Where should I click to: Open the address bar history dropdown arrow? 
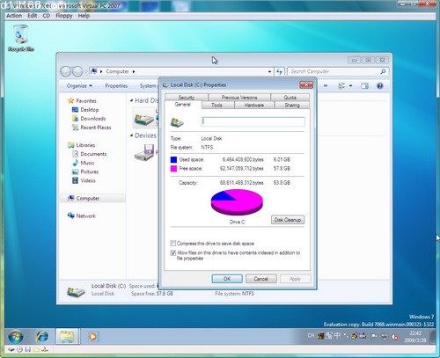pyautogui.click(x=269, y=71)
